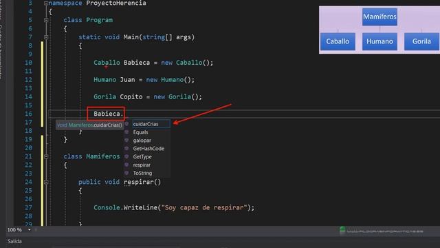Click the Gorila type name starting line 14

tap(104, 96)
